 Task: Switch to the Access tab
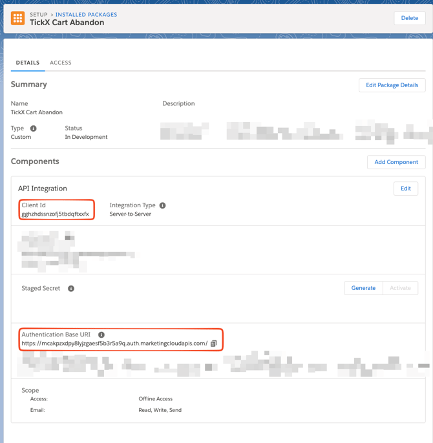61,63
